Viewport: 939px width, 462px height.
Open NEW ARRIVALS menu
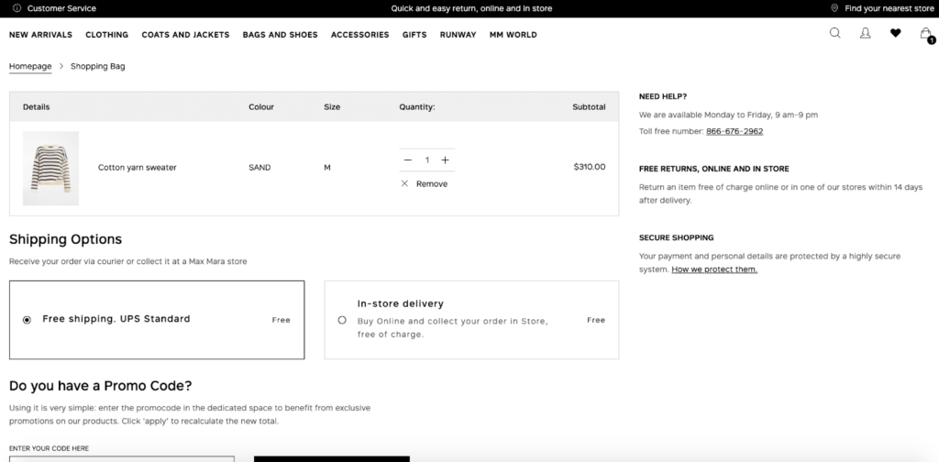click(40, 35)
